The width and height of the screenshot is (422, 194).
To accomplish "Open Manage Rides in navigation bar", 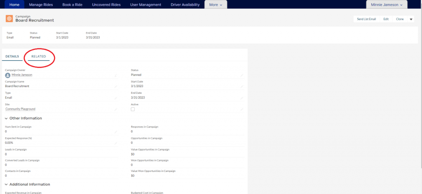I will pos(42,5).
